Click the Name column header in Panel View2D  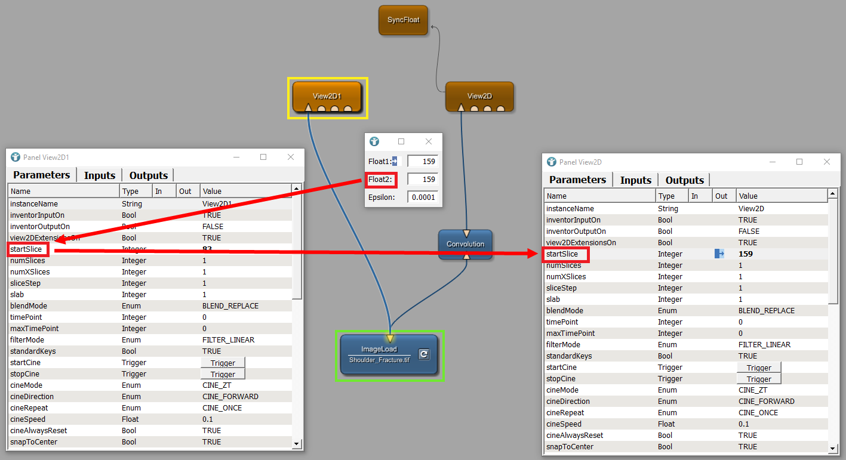tap(599, 196)
